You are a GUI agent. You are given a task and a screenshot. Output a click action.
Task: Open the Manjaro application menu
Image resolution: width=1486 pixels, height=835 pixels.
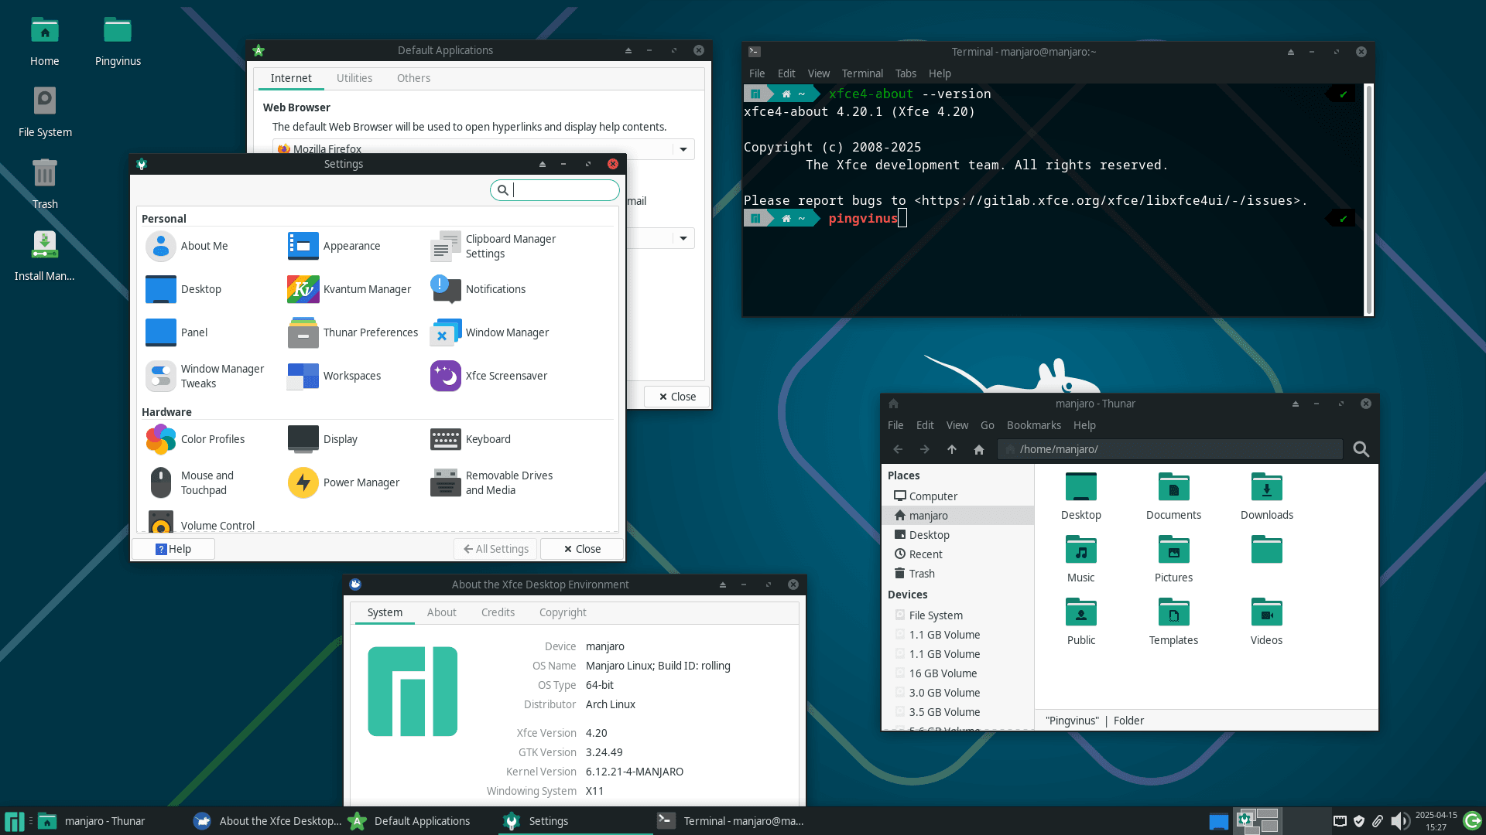pyautogui.click(x=14, y=821)
